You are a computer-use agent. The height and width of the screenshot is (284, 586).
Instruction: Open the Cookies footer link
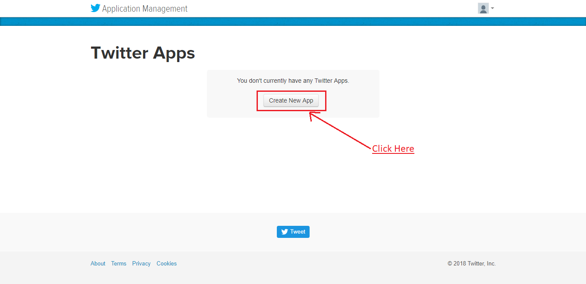pos(166,264)
